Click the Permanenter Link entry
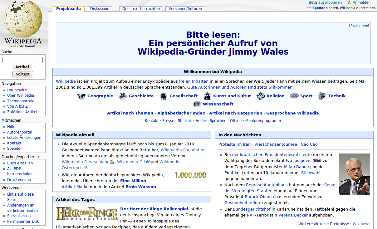The image size is (377, 229). pyautogui.click(x=23, y=222)
